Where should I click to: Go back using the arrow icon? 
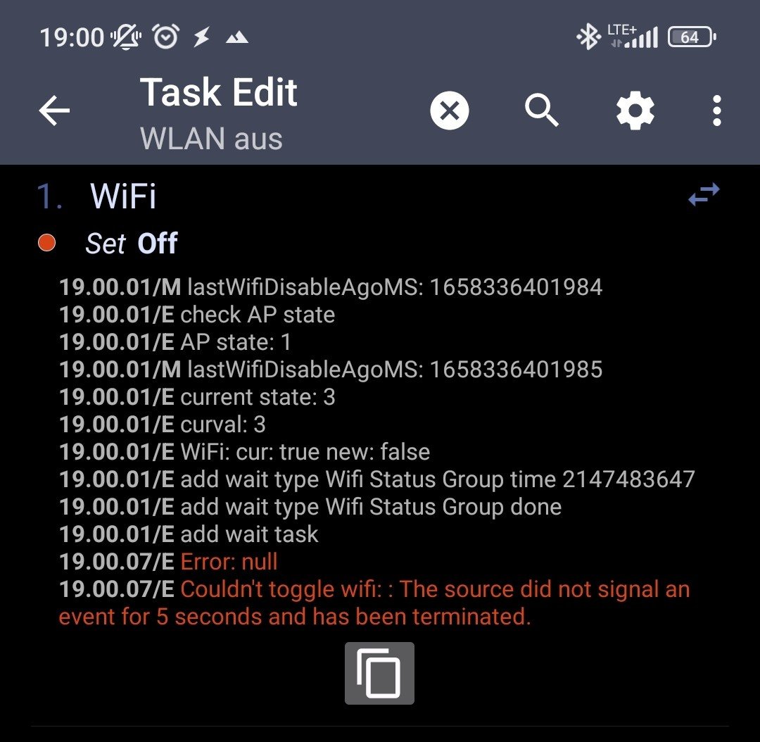pos(54,111)
